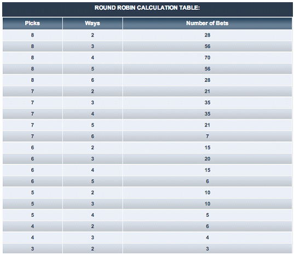Select Picks cell 3 in the bottom row
Screen dimensions: 294x255
(32, 249)
